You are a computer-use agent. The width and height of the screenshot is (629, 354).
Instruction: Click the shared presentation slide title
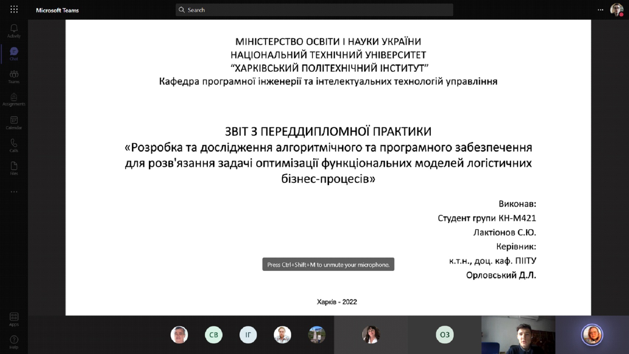328,131
